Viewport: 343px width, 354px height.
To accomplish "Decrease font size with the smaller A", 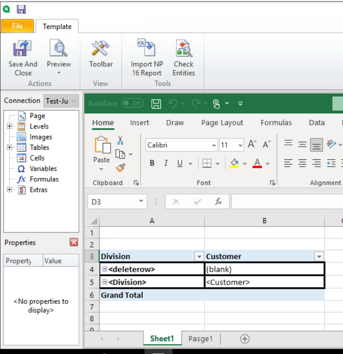I will tap(267, 144).
